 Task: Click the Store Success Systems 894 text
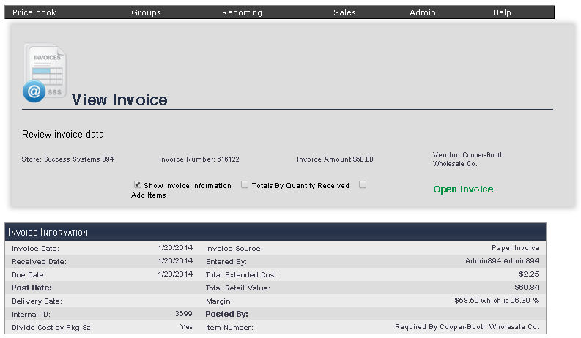pyautogui.click(x=67, y=159)
